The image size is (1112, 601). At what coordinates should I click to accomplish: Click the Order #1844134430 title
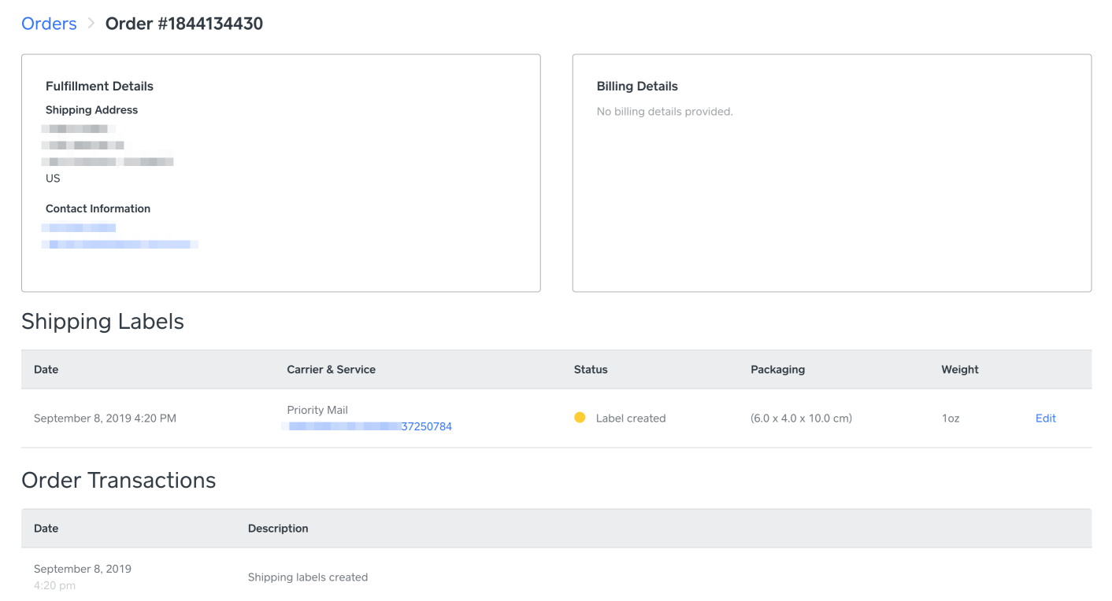184,24
